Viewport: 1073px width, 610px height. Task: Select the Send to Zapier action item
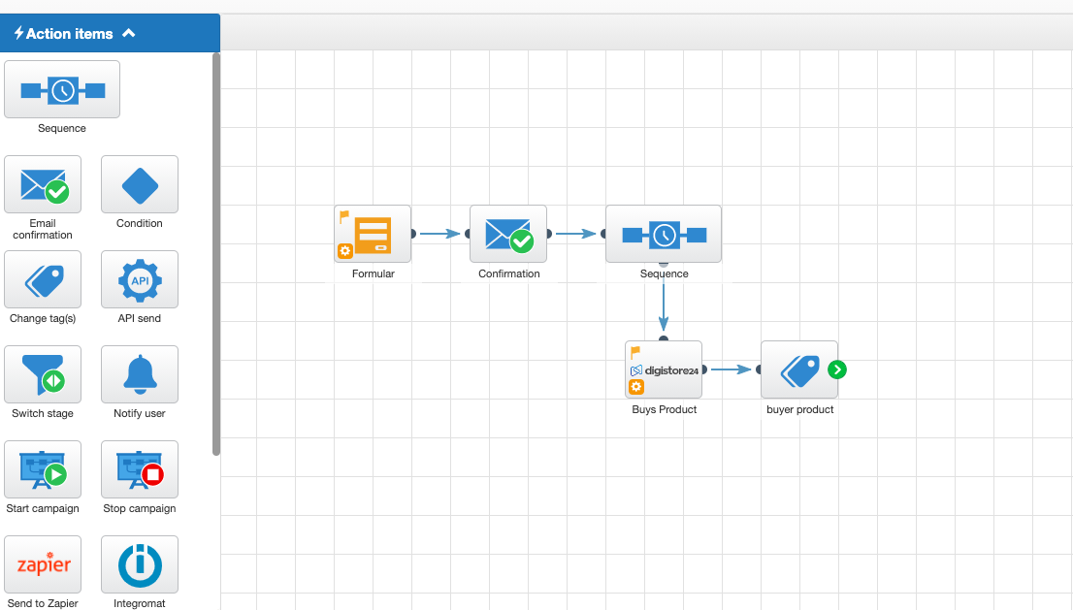click(x=43, y=564)
